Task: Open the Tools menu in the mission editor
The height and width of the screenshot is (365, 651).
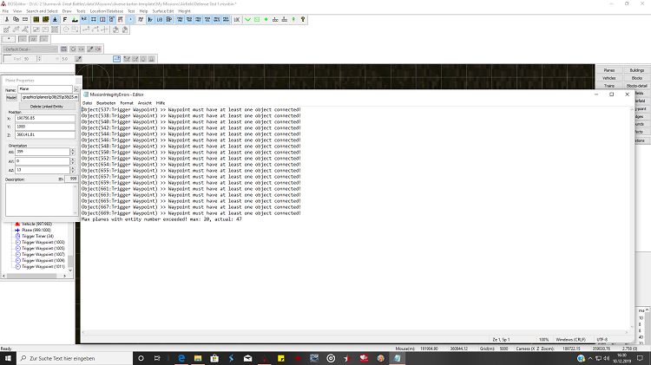Action: click(81, 11)
